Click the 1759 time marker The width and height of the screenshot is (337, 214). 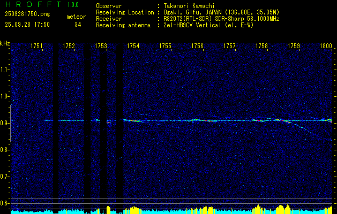[294, 45]
